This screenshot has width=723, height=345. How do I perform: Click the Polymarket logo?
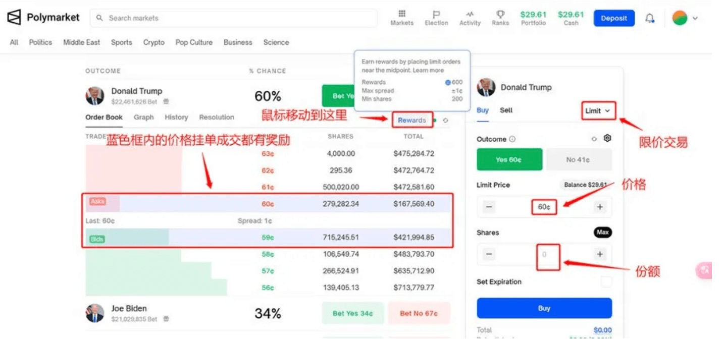43,18
